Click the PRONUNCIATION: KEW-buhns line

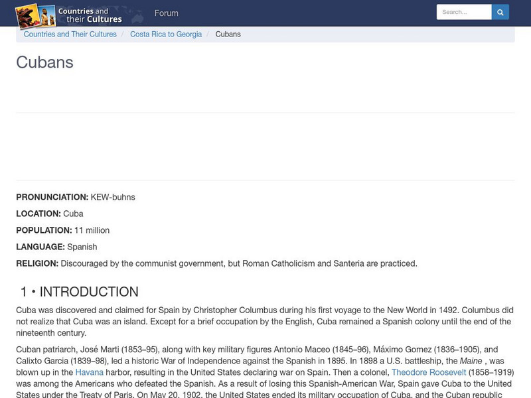[x=76, y=197]
